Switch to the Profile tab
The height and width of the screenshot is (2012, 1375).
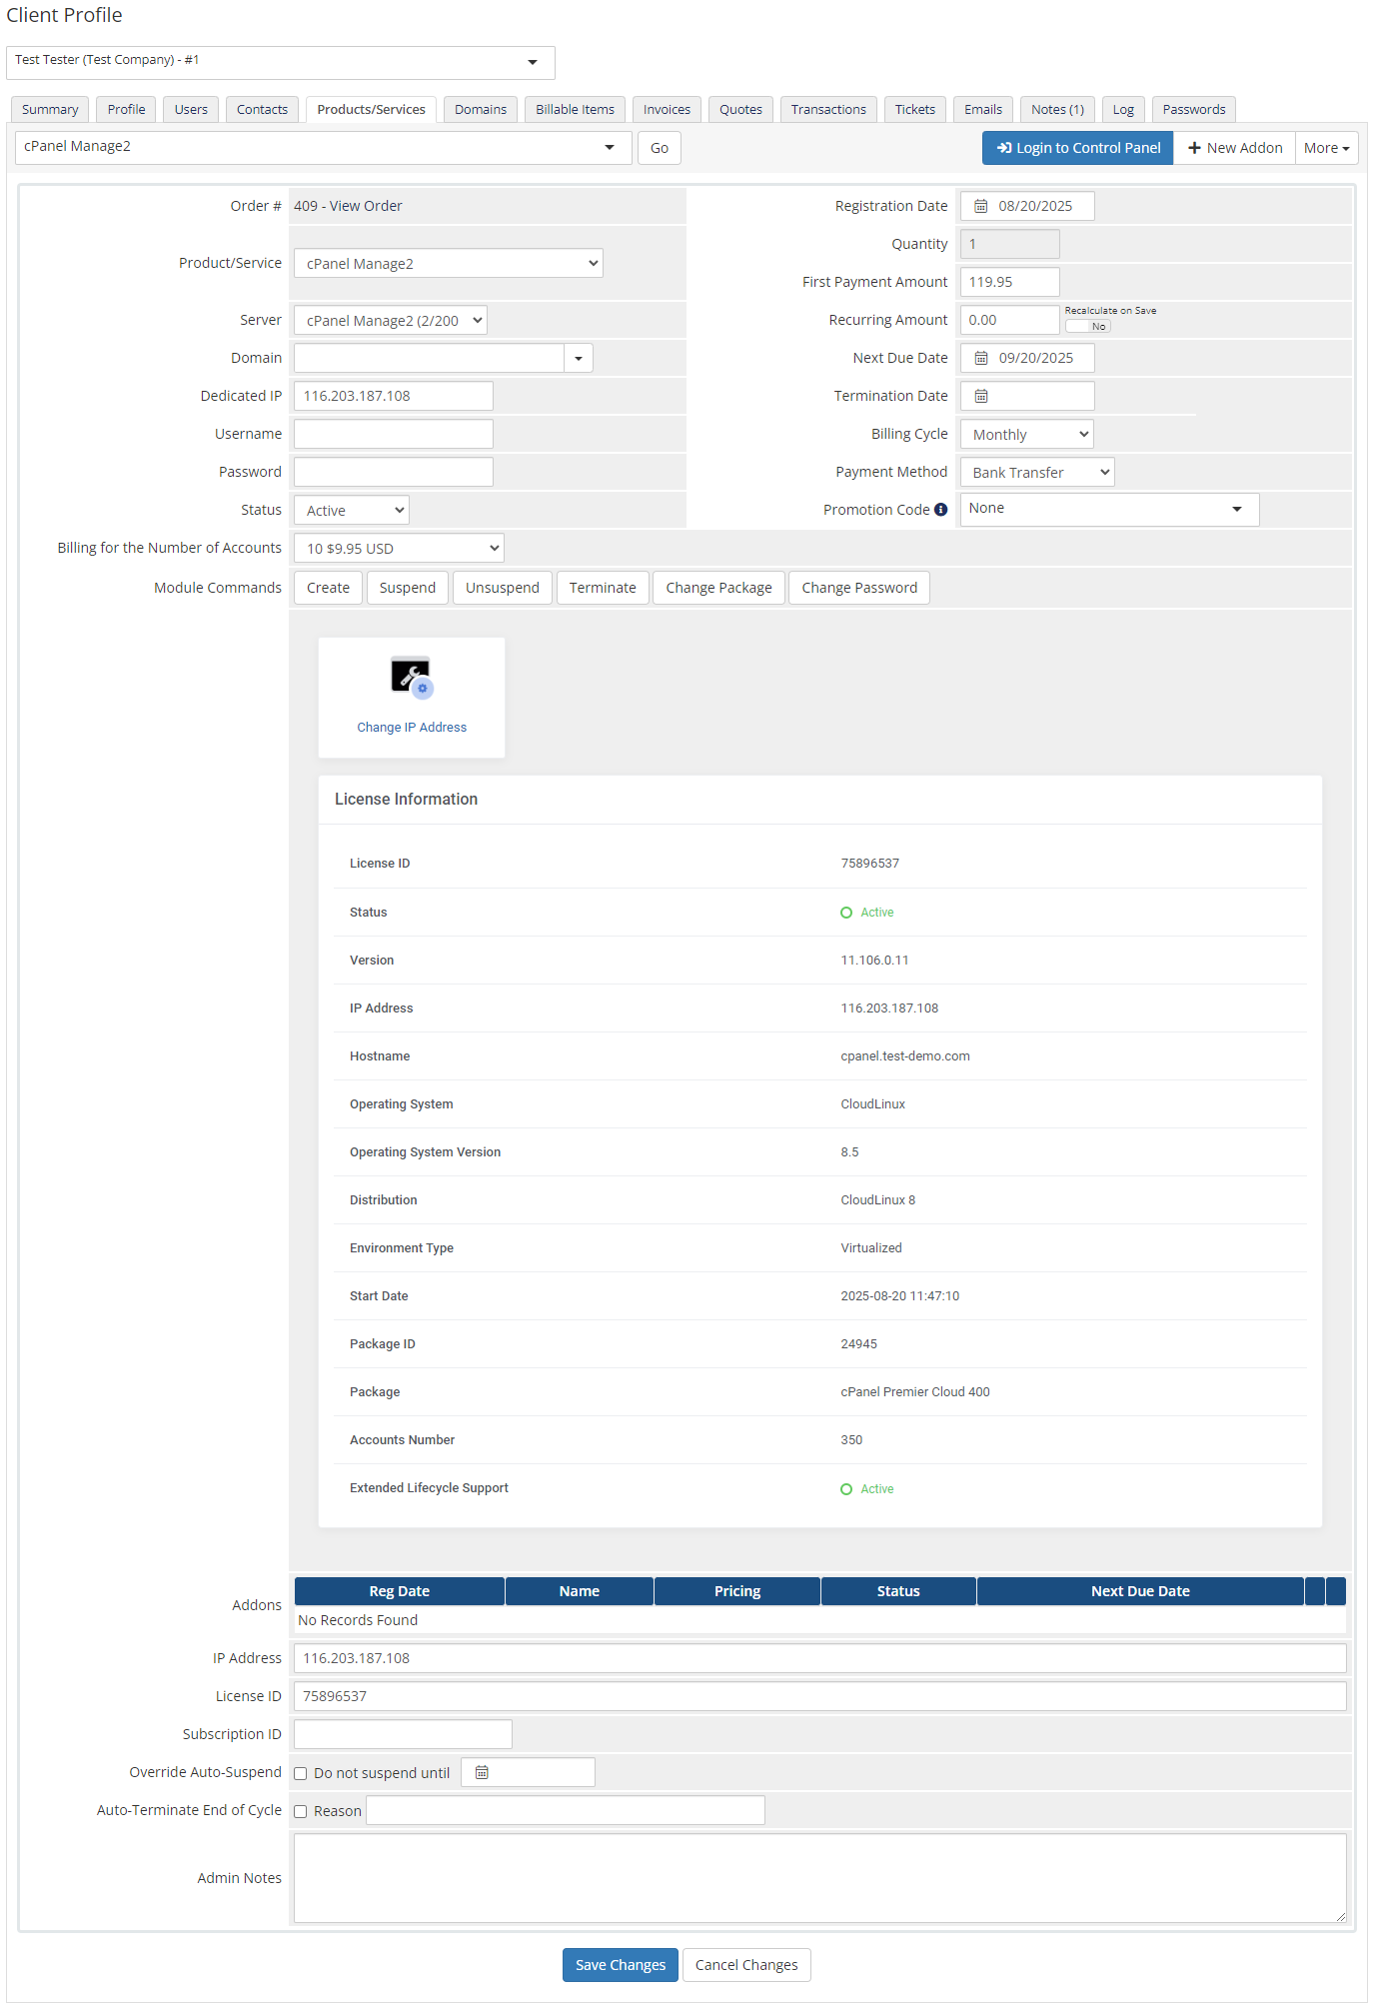tap(126, 109)
